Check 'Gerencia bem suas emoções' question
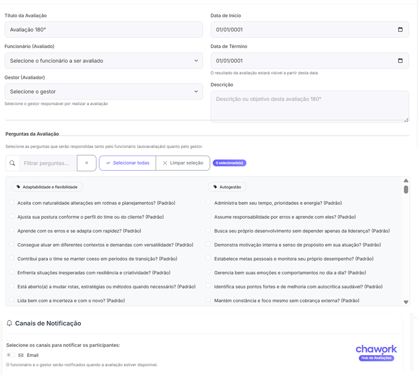The width and height of the screenshot is (418, 375). (208, 272)
